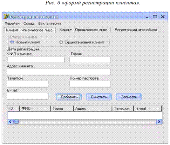This screenshot has height=145, width=170.
Task: Click the table's left scroll arrow
Action: [x=10, y=122]
